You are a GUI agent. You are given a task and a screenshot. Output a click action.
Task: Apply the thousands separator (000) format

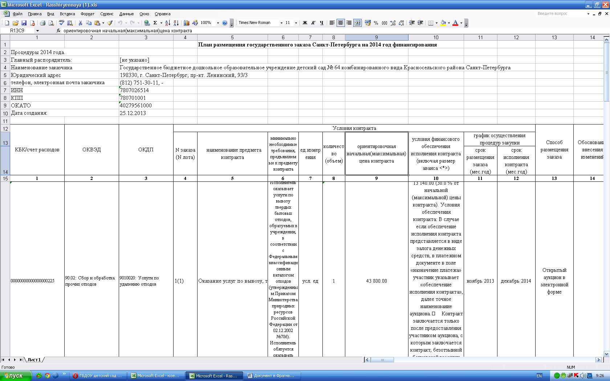pos(384,23)
